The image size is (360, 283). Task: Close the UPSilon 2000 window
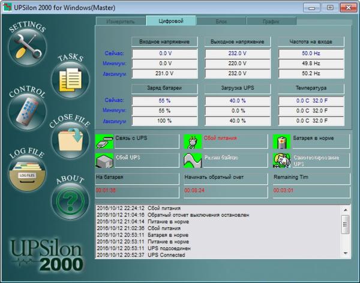[x=348, y=8]
